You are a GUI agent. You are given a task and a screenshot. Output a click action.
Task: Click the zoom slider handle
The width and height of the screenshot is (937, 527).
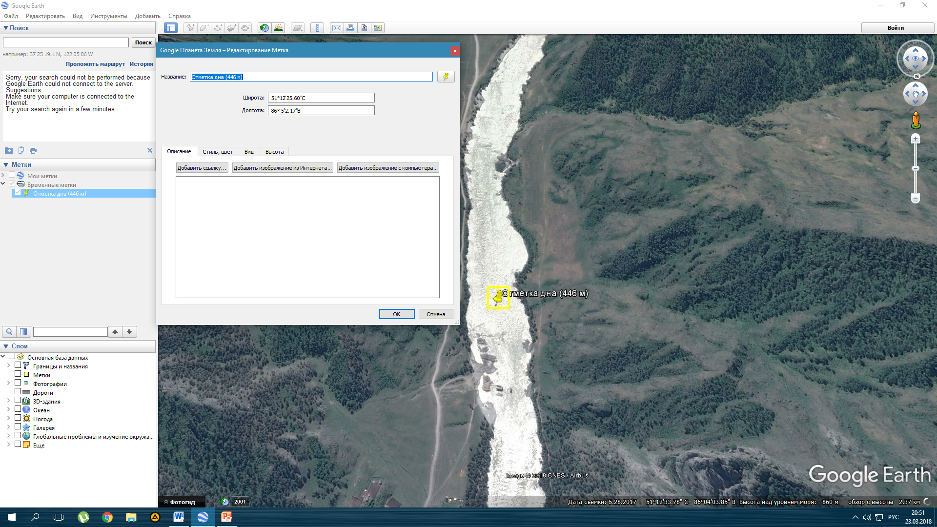(916, 168)
